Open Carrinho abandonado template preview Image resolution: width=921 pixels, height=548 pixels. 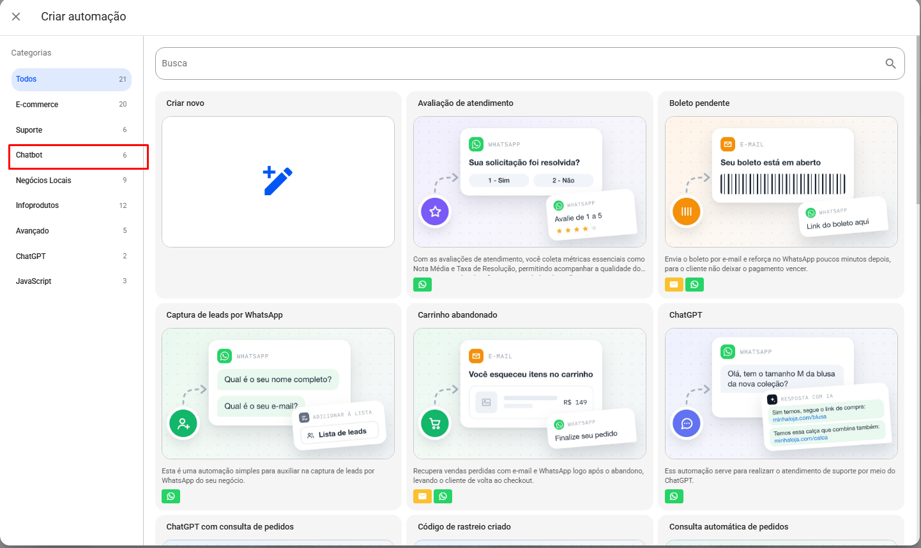point(529,394)
